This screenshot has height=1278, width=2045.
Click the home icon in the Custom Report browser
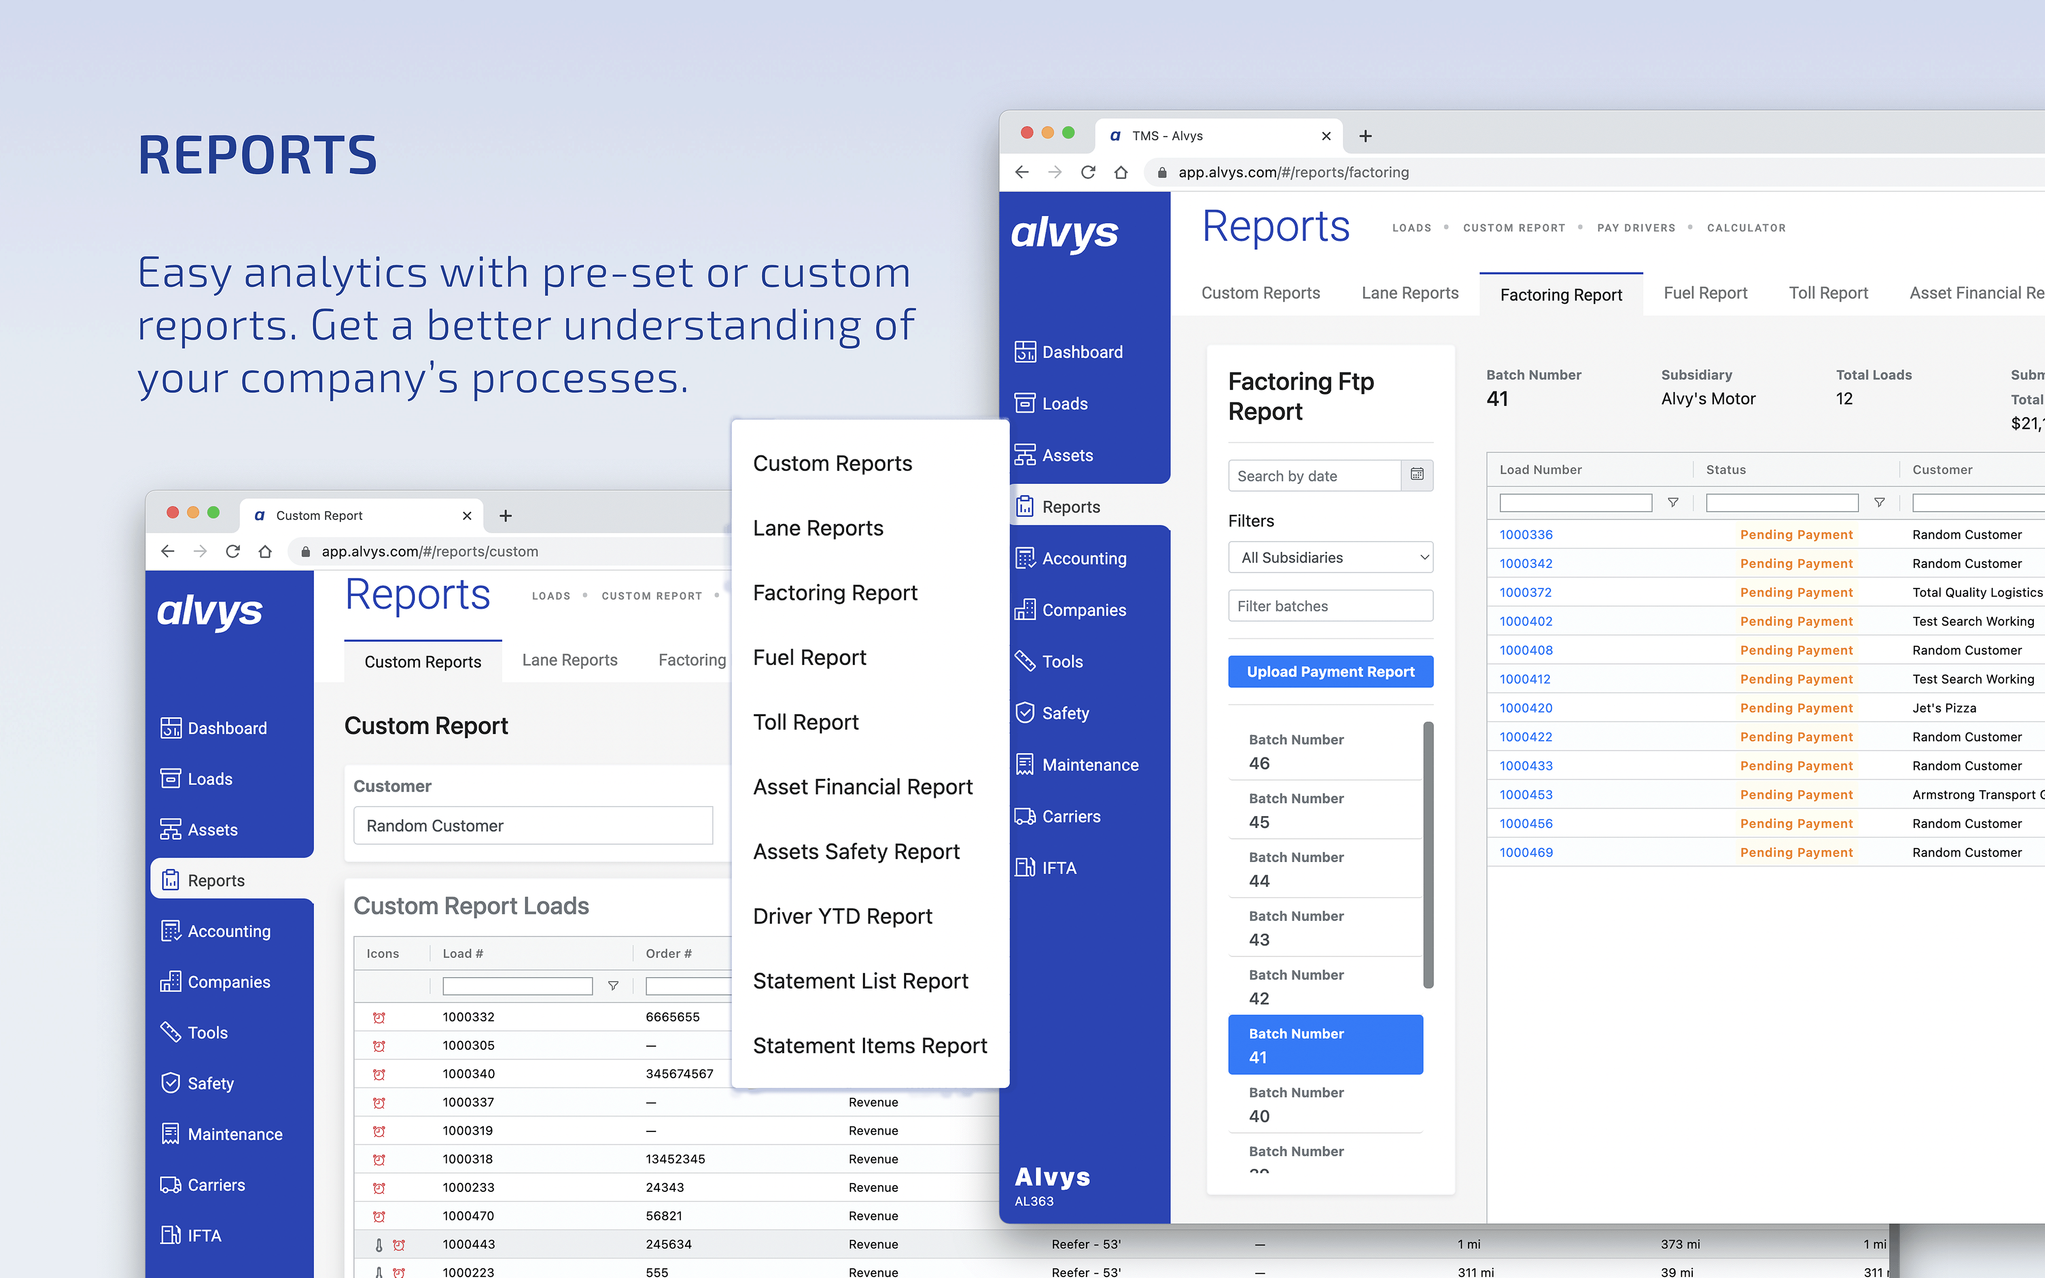[266, 551]
